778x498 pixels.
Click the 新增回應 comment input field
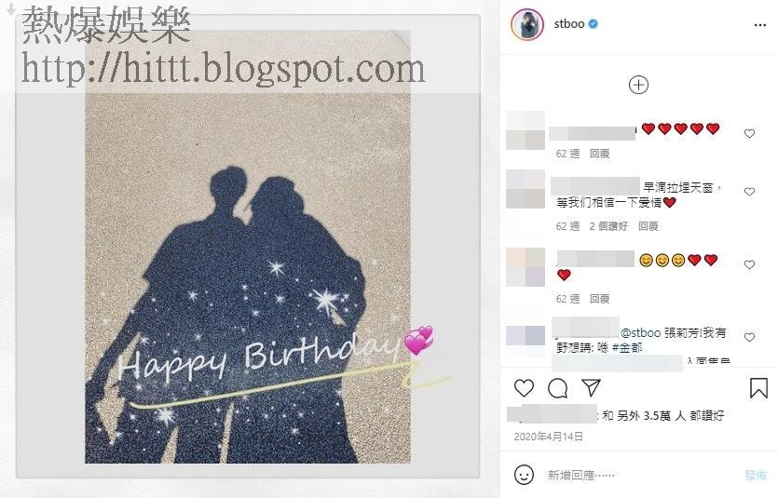coord(640,476)
